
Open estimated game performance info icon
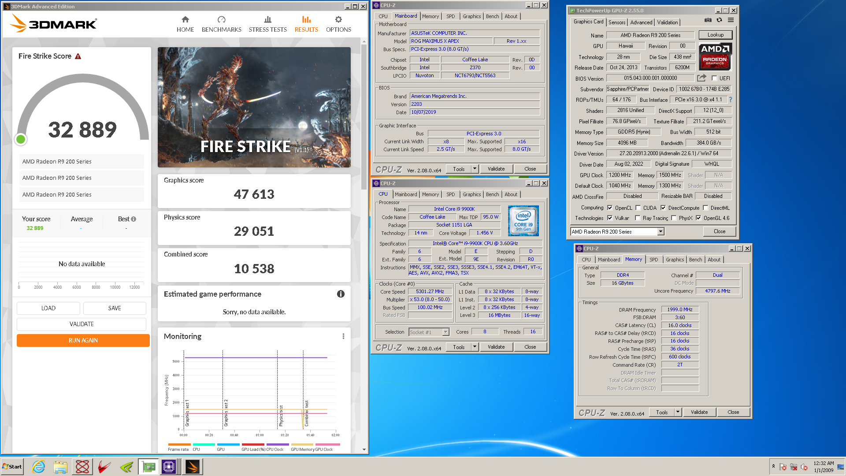pyautogui.click(x=341, y=294)
